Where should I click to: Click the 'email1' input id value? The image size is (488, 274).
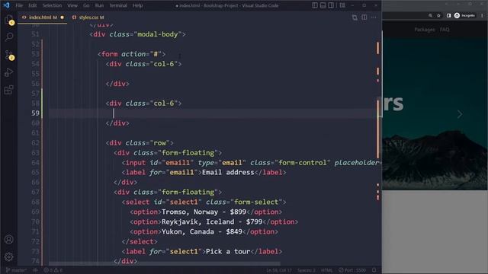(178, 162)
